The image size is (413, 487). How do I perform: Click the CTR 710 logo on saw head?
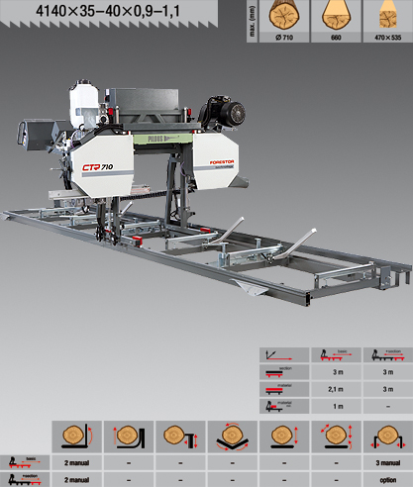tap(98, 167)
